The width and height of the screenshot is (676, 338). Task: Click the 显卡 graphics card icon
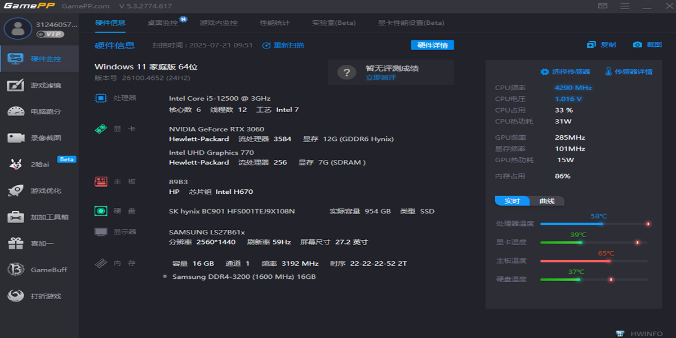click(x=100, y=129)
